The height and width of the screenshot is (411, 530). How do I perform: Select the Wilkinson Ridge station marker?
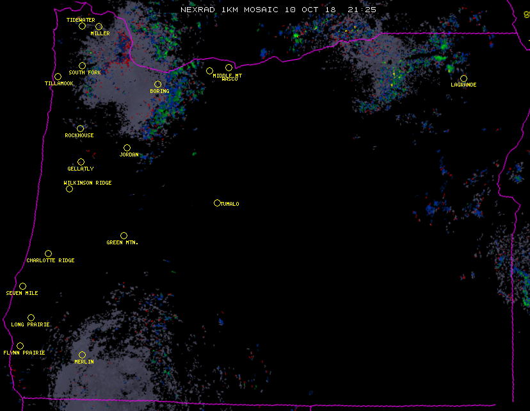pos(69,189)
